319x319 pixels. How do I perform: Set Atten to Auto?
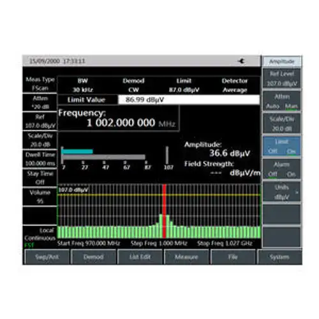click(x=272, y=106)
